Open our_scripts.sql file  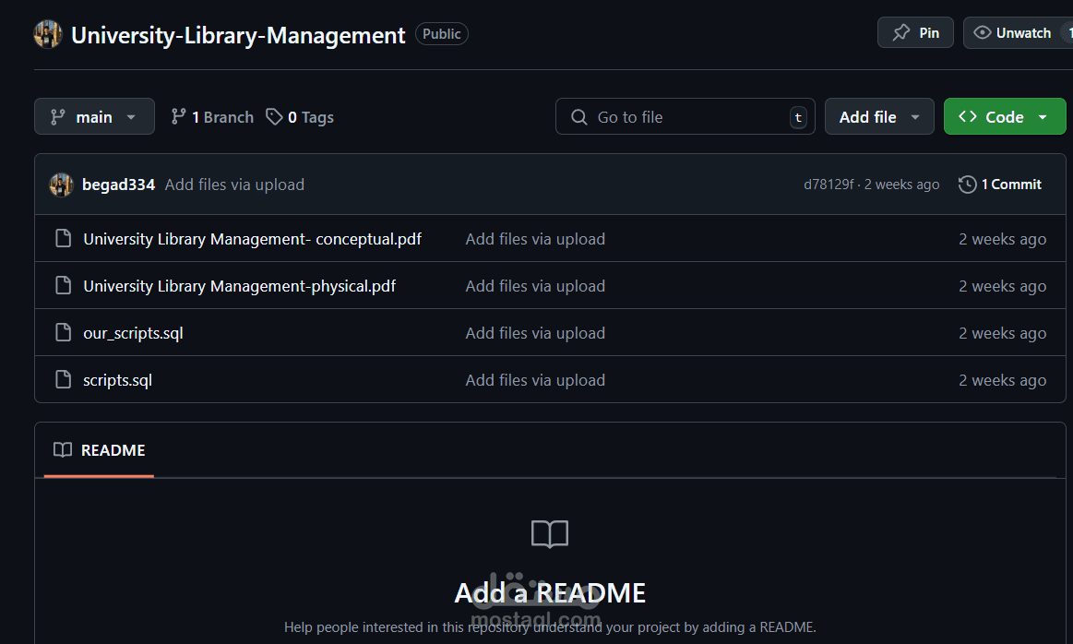[x=134, y=333]
